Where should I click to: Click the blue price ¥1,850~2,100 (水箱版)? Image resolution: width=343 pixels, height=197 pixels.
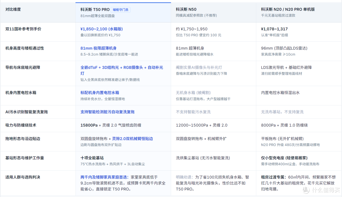(102, 29)
